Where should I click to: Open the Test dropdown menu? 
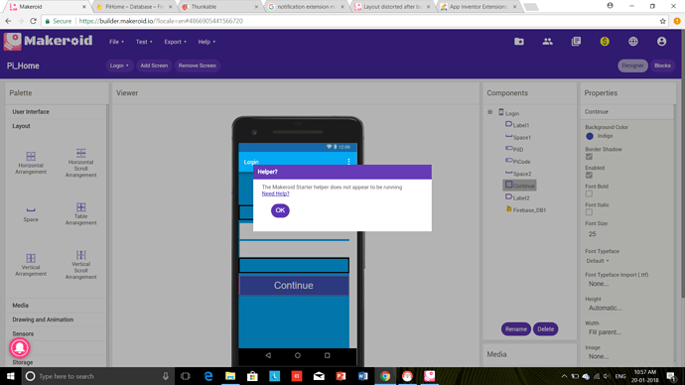[144, 42]
